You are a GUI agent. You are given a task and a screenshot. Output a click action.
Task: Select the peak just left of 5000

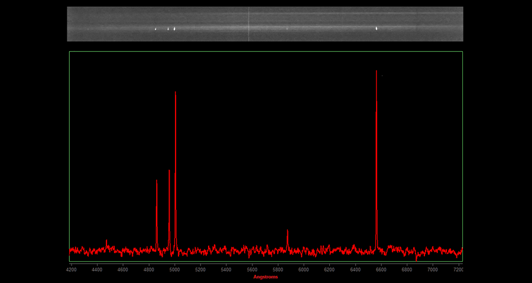click(x=169, y=172)
